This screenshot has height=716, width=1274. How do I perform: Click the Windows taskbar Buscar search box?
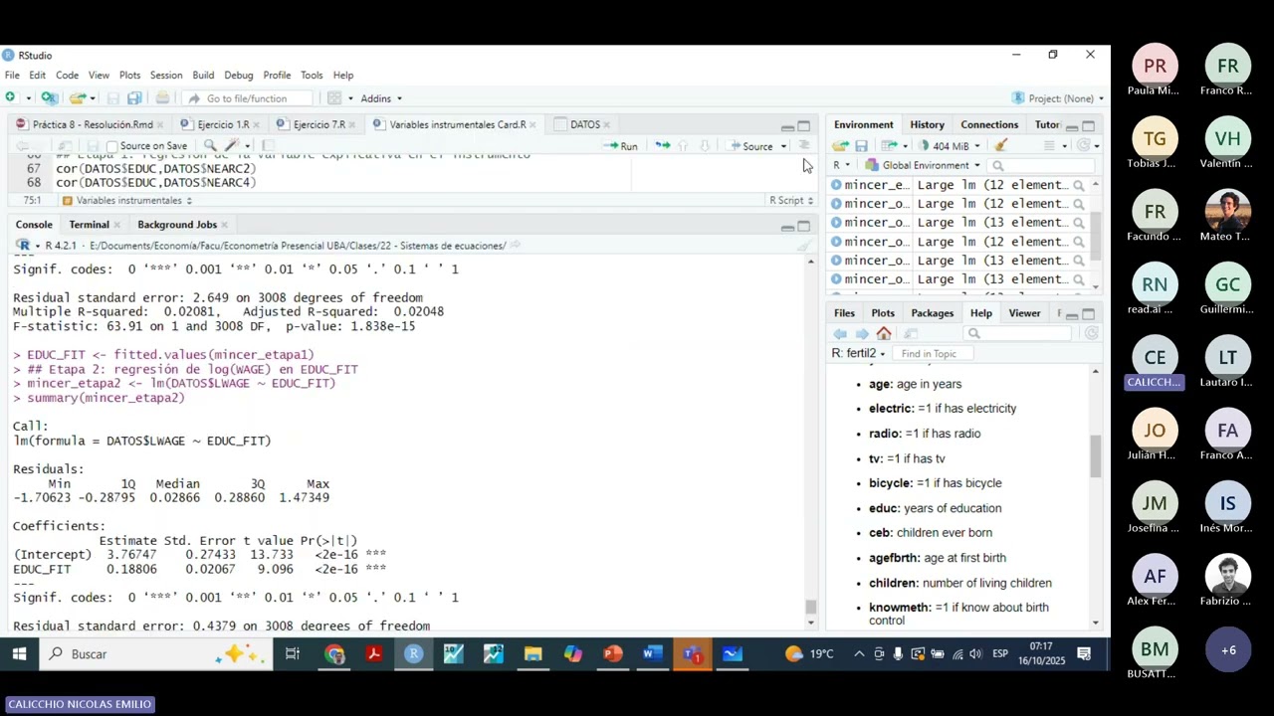click(155, 653)
